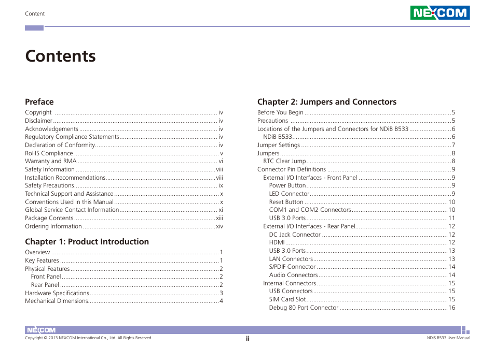The image size is (495, 348).
Task: Go to LAN Connectors entry
Action: coord(362,258)
